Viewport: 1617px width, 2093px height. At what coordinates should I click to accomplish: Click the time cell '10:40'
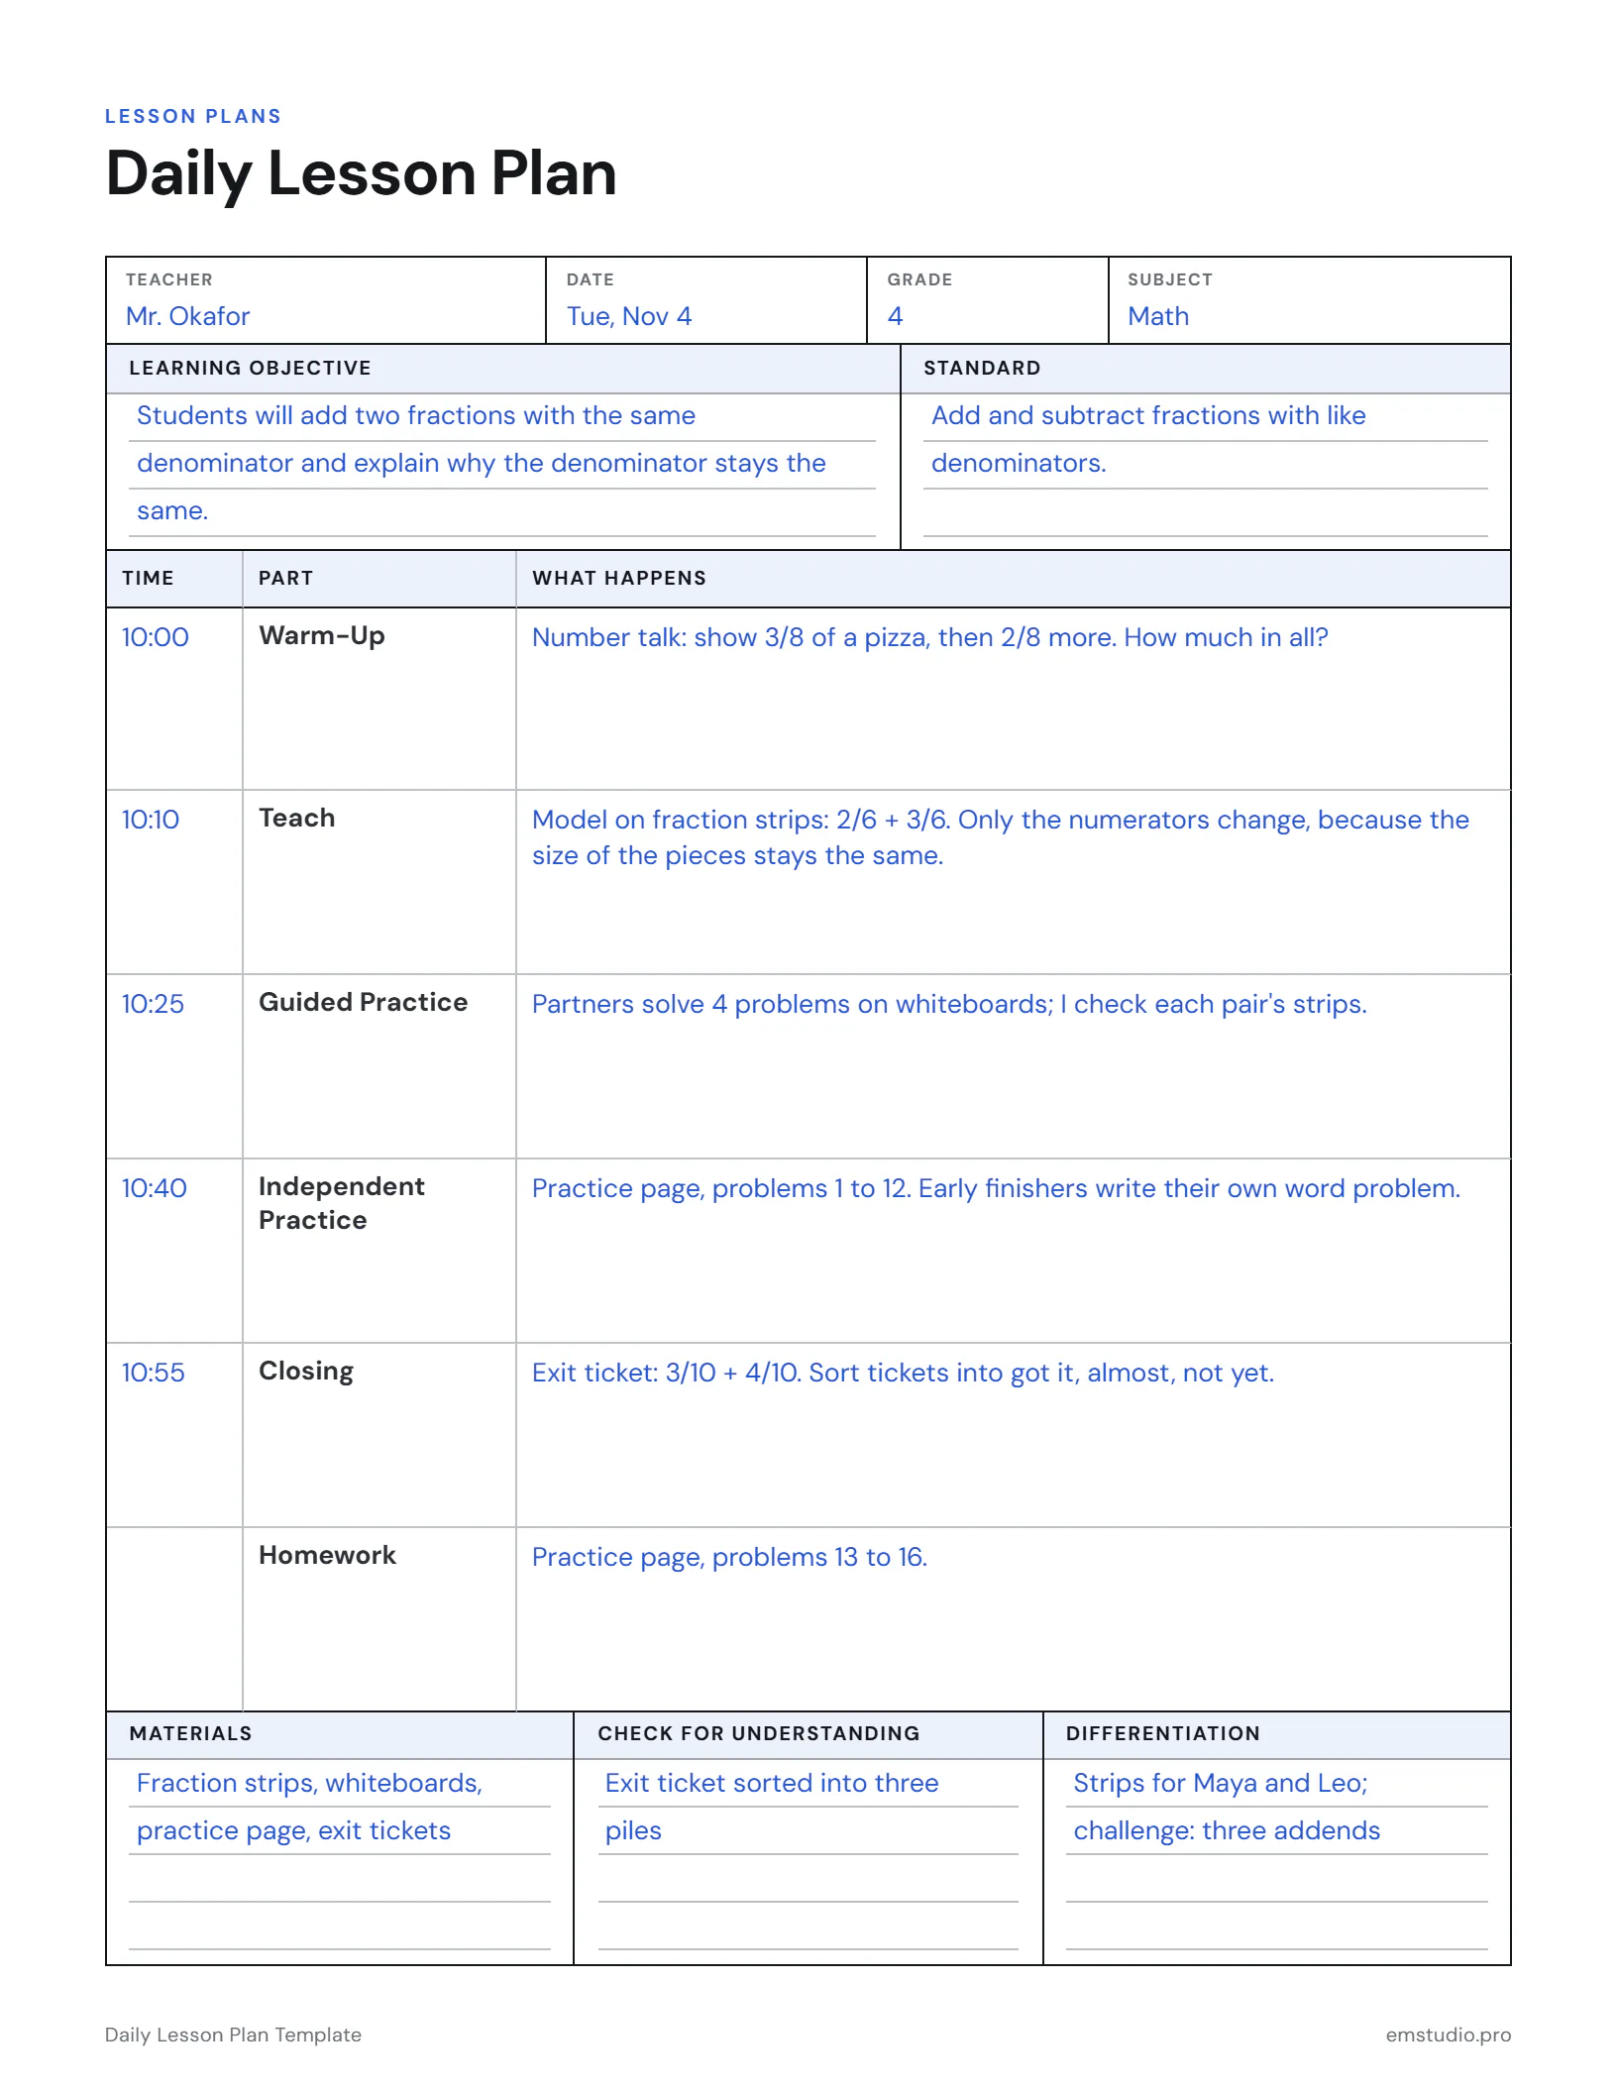(154, 1188)
